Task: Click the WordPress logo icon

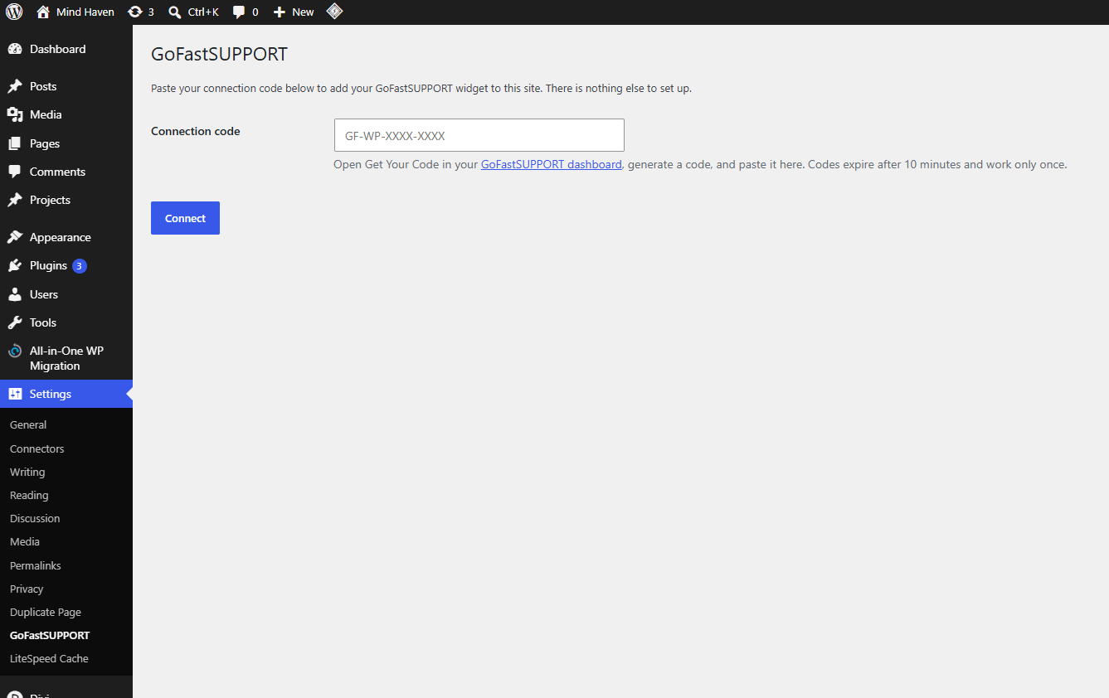Action: (x=14, y=12)
